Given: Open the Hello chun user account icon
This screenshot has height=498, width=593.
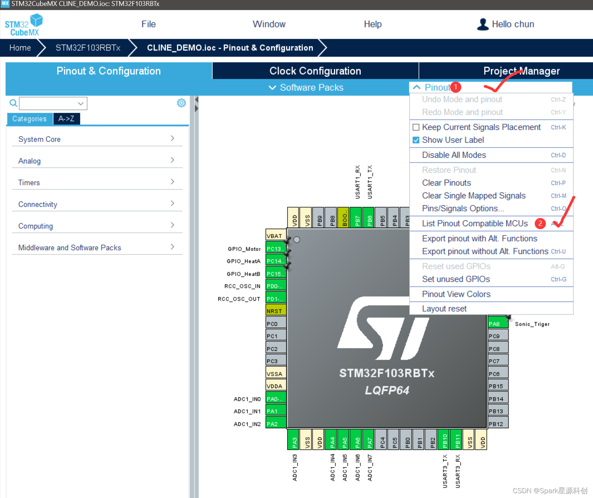Looking at the screenshot, I should point(483,24).
